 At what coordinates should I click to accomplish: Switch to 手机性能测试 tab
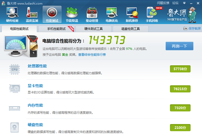tap(56, 29)
